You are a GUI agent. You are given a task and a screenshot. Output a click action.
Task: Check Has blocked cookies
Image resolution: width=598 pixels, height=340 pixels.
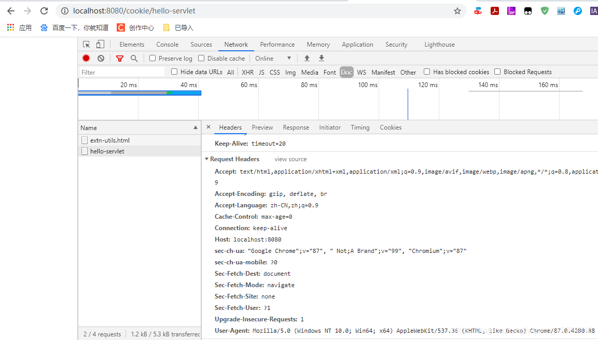(x=427, y=72)
